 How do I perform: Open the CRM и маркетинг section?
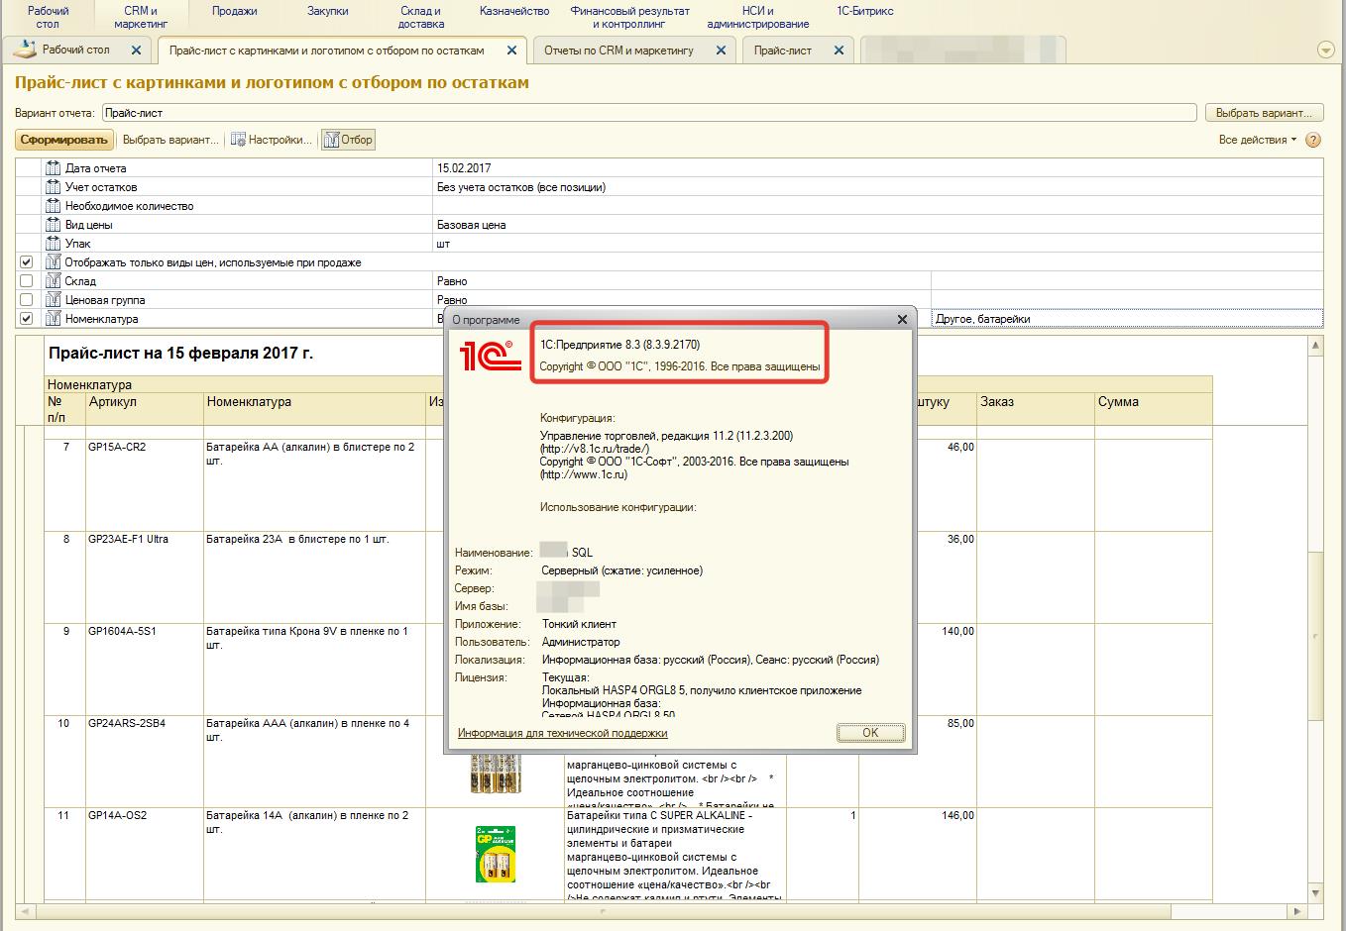pos(141,17)
